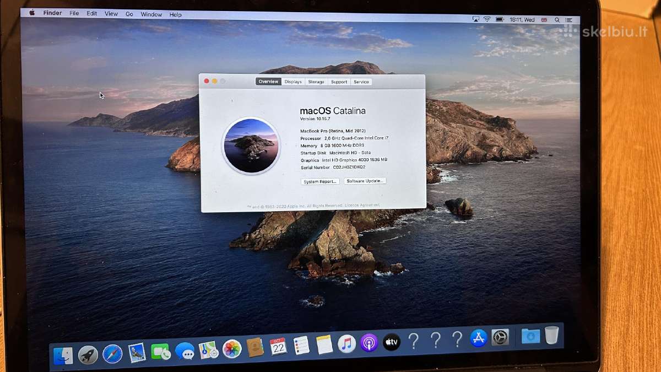Image resolution: width=661 pixels, height=372 pixels.
Task: Open Finder from the Dock
Action: pyautogui.click(x=63, y=355)
